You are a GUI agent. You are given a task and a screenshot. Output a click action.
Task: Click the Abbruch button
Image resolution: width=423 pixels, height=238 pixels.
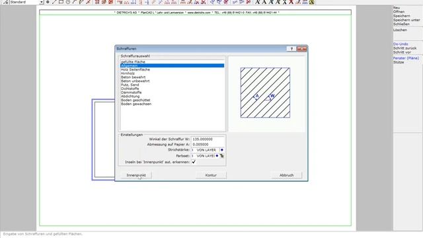286,175
